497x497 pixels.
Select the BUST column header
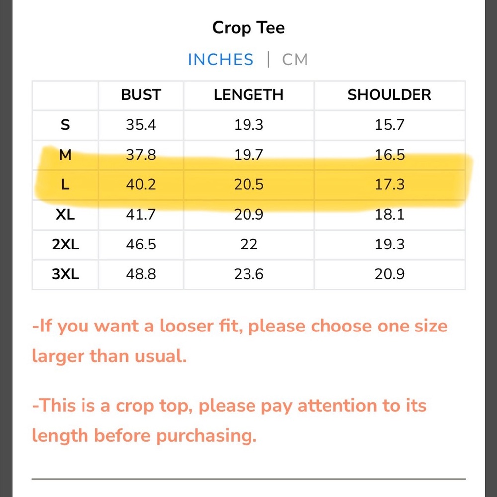point(141,95)
